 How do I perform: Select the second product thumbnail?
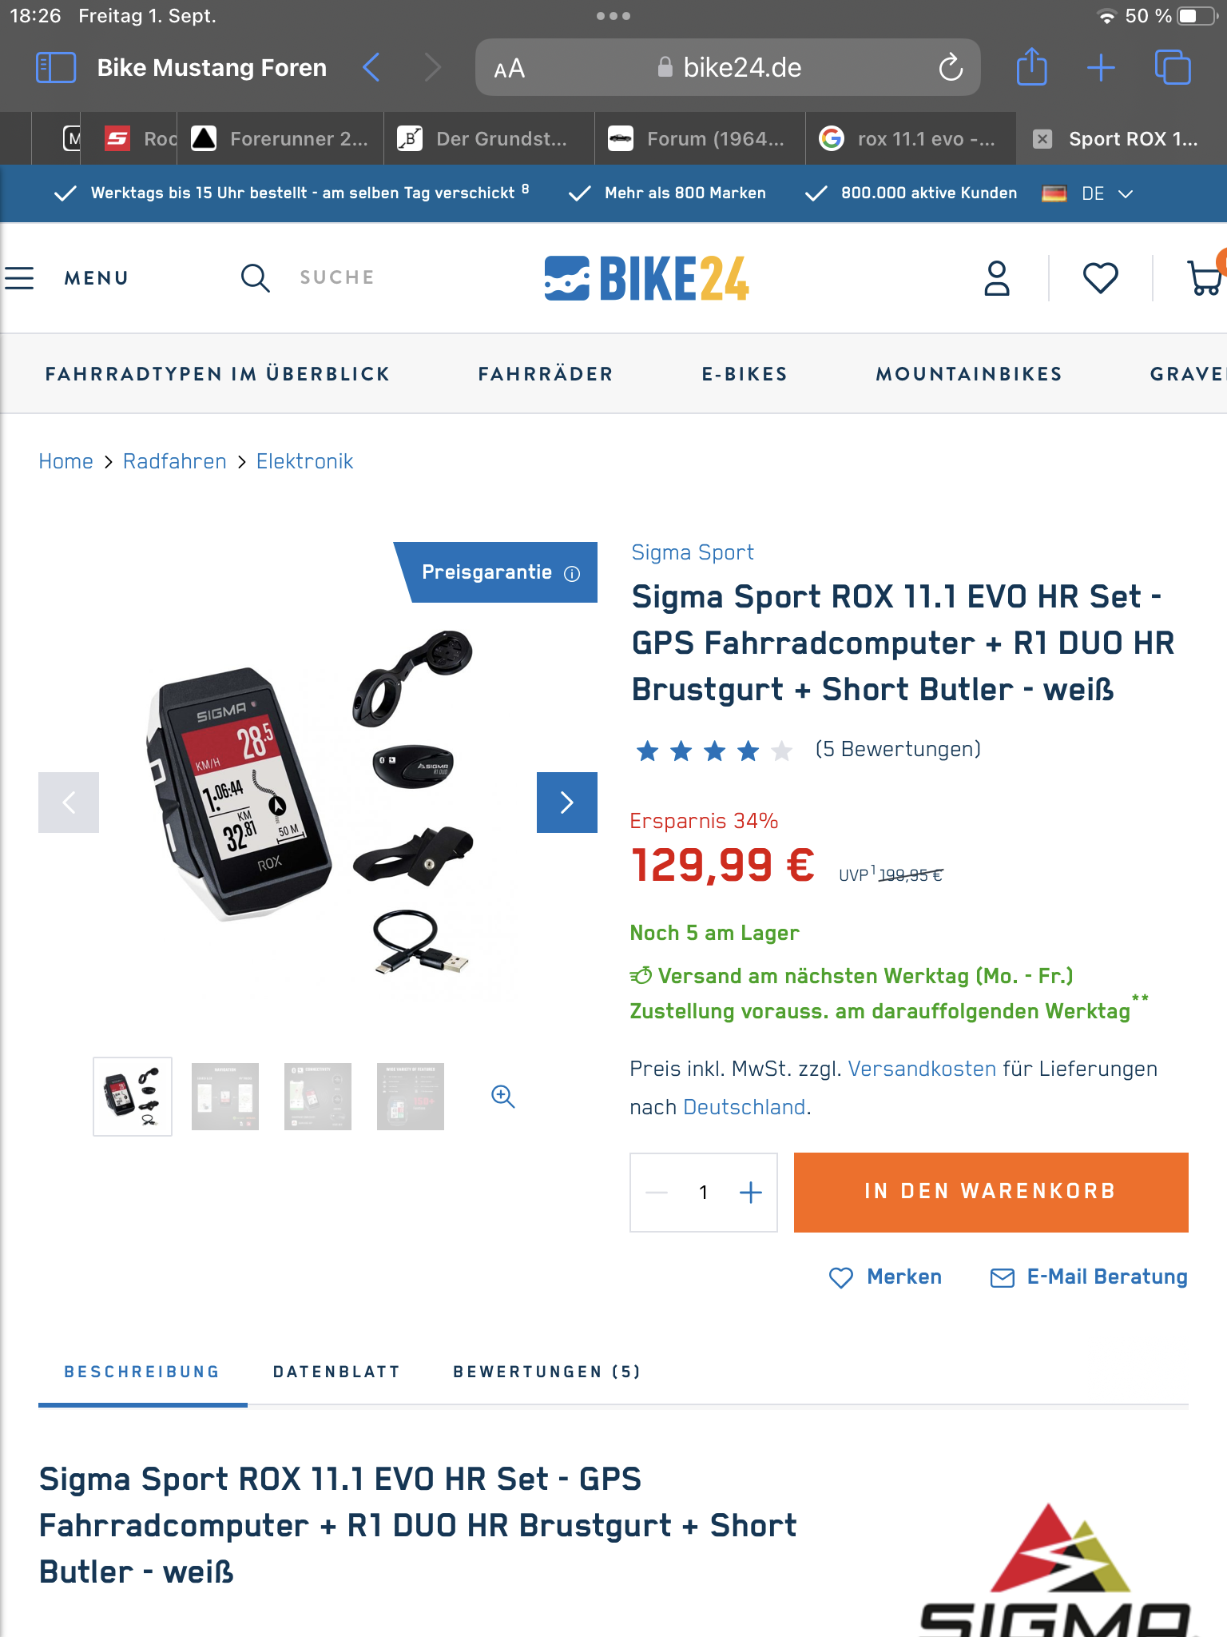[225, 1097]
